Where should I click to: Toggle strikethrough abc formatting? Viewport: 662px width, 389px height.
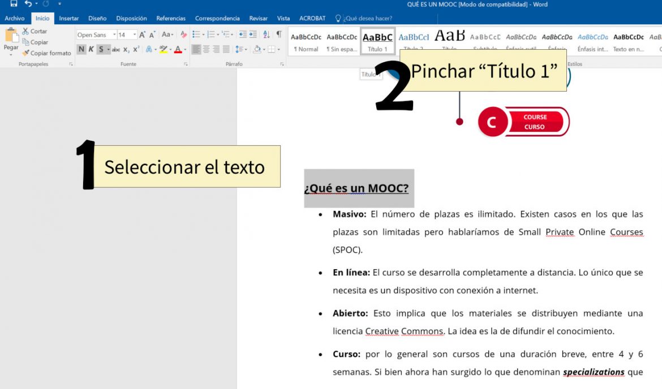point(115,49)
